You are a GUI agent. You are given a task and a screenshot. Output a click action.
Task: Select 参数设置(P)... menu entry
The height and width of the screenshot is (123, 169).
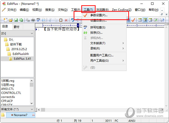(x=104, y=15)
